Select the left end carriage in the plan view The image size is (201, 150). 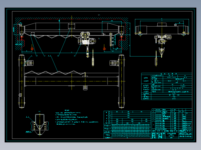22,81
